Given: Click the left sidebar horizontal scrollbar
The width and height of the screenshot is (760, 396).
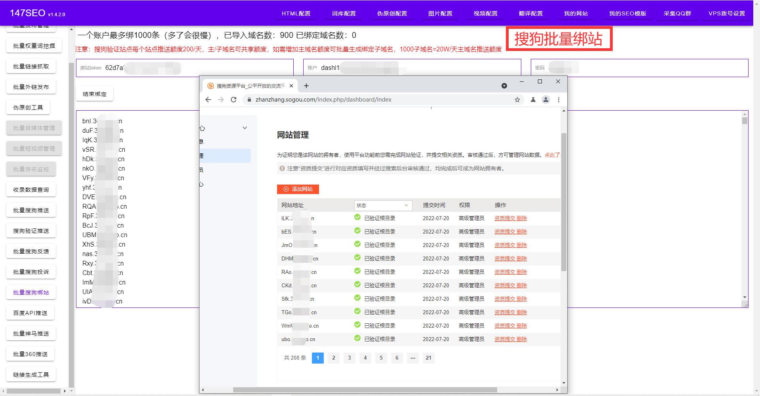Looking at the screenshot, I should [34, 391].
